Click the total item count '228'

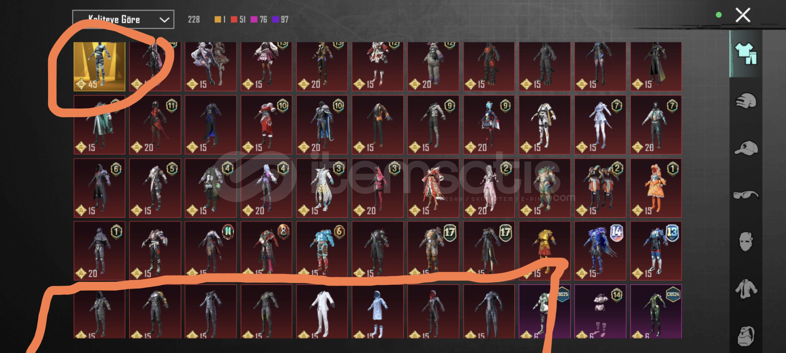click(194, 20)
